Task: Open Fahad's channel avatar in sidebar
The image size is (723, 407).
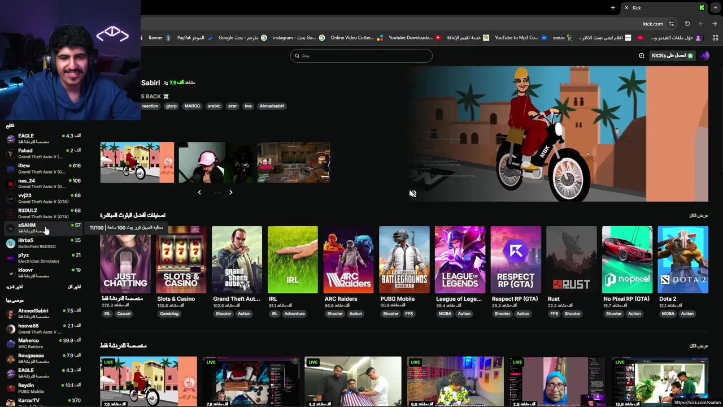Action: pos(10,154)
